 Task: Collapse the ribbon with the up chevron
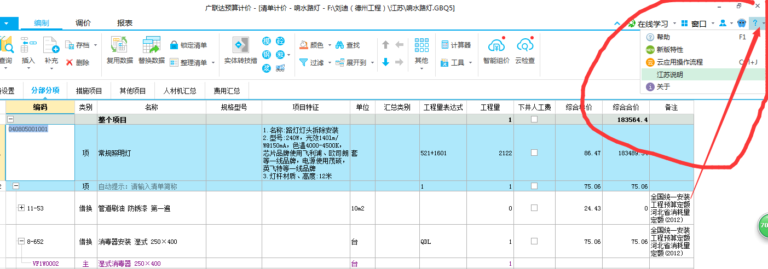[617, 24]
